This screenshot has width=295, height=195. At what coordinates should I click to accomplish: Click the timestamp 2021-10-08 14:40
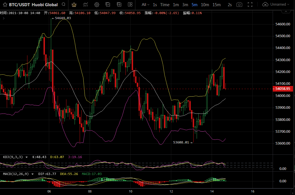click(x=24, y=13)
